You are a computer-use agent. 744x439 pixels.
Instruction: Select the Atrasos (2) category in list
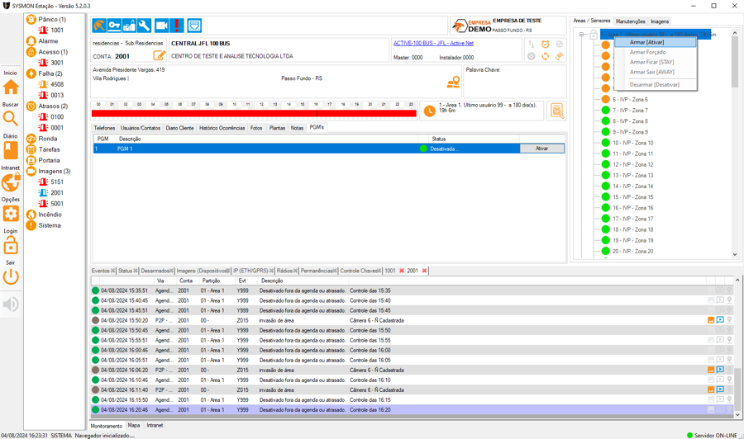[53, 106]
